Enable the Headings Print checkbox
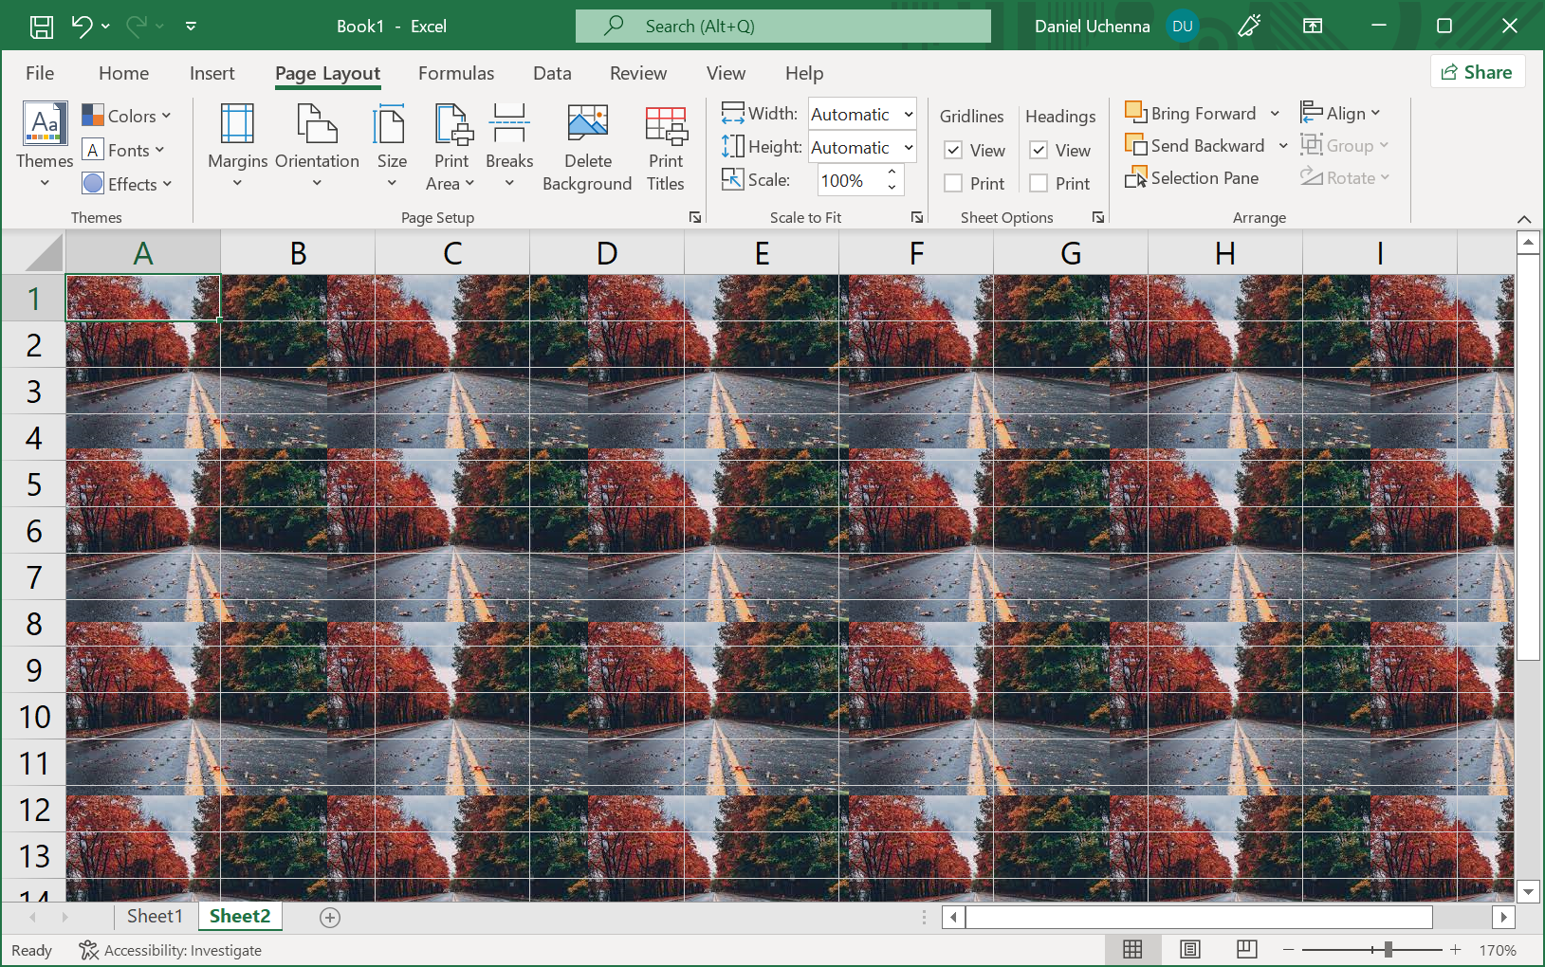 [1039, 184]
